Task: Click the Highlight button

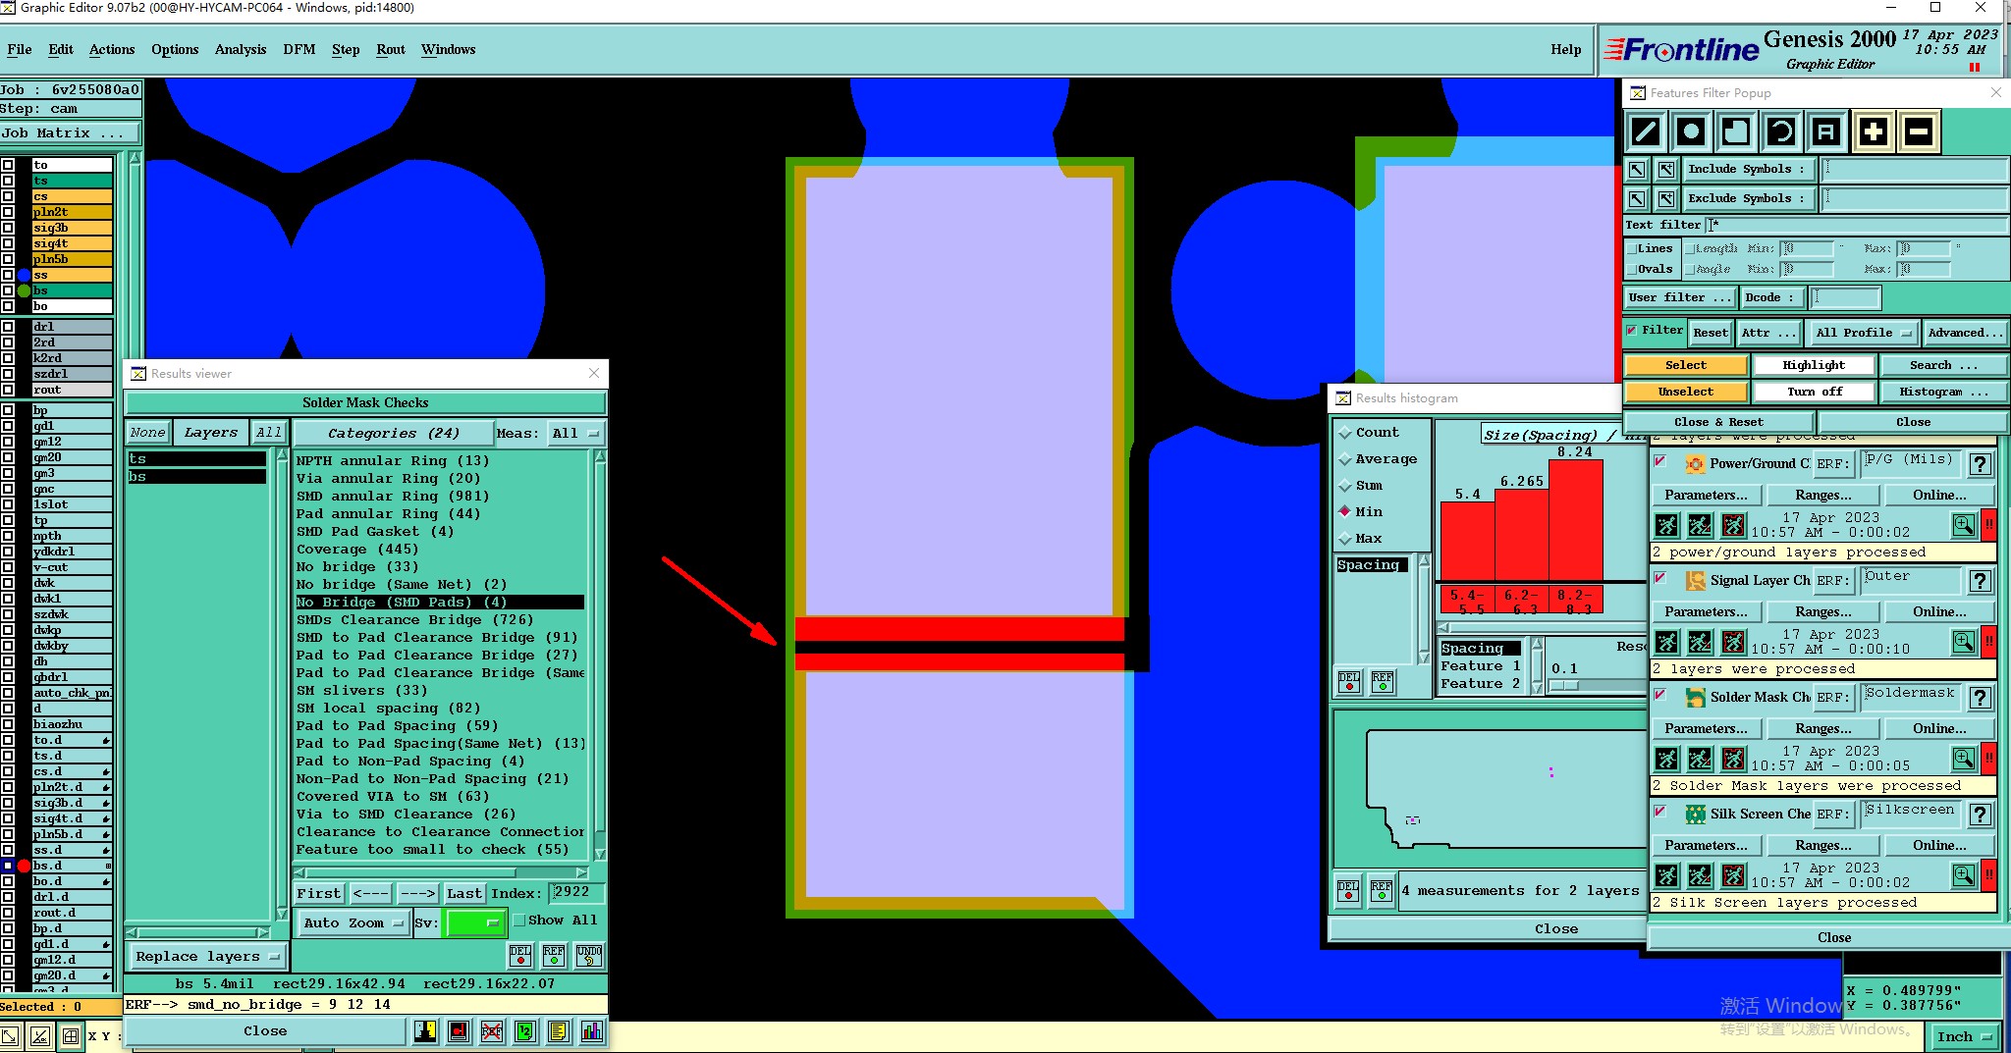Action: pos(1814,365)
